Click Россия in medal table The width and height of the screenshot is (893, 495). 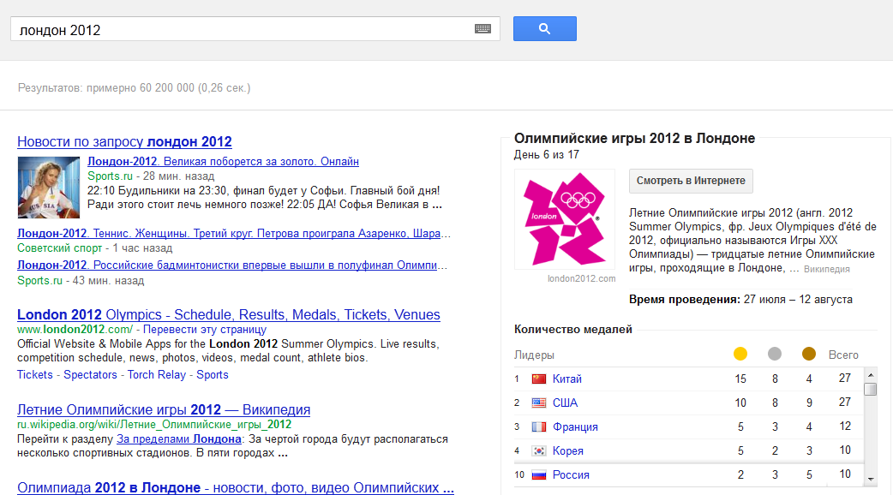tap(571, 474)
